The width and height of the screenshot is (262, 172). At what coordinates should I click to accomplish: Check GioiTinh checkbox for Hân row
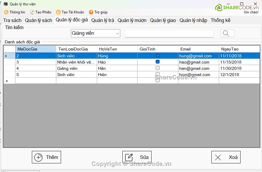point(157,68)
